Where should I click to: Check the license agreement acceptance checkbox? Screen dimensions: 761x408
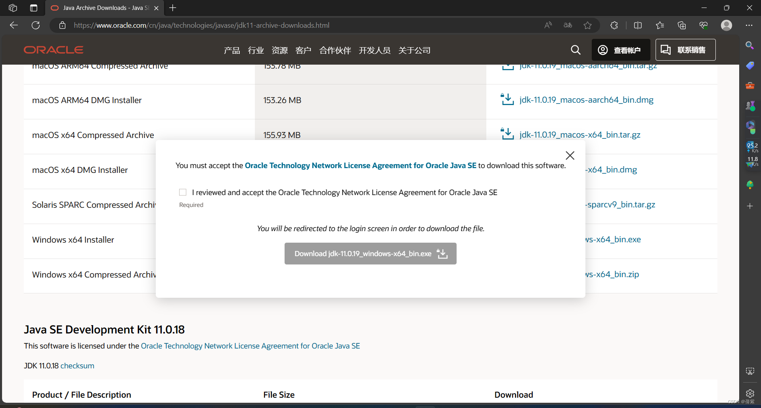click(183, 192)
